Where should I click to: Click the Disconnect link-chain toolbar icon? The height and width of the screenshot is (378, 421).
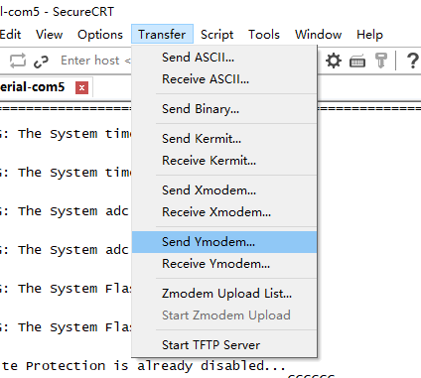pos(41,62)
